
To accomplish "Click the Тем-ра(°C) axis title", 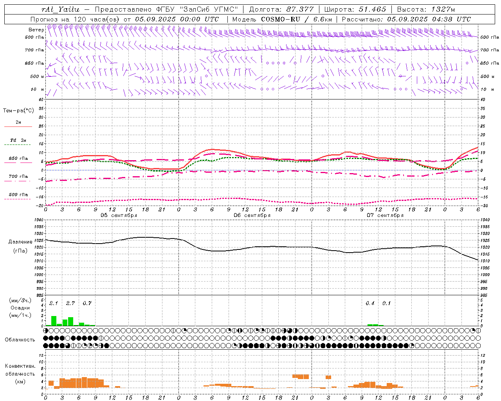I will coord(18,111).
